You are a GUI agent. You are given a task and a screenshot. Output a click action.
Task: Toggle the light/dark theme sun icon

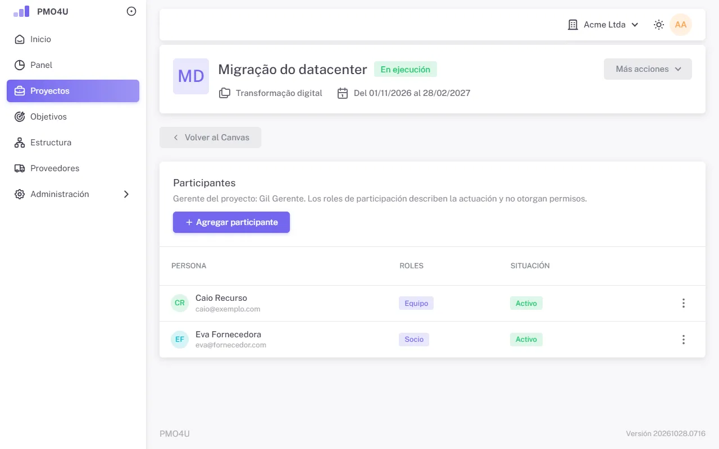(x=659, y=25)
